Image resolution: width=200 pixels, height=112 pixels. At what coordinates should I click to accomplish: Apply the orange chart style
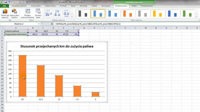coord(127,13)
